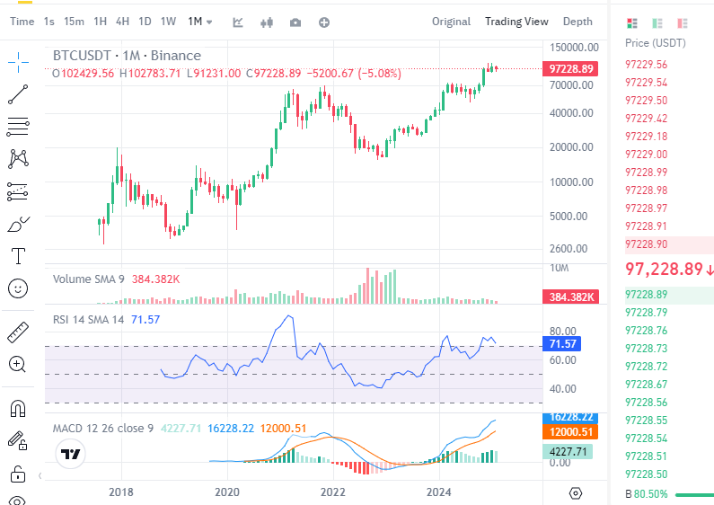Select bid price 97228.50 in order book

646,474
